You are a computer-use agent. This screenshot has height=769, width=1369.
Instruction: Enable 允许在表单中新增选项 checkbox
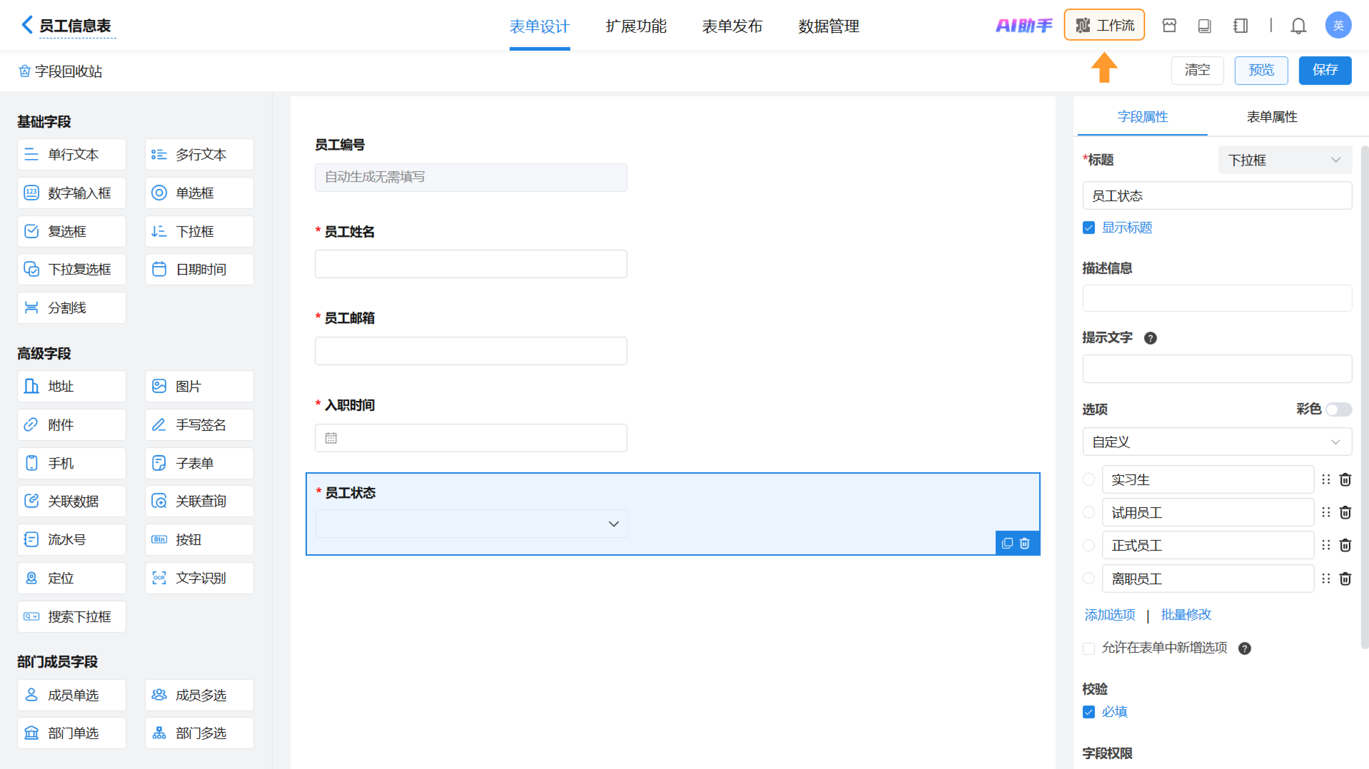pos(1088,649)
